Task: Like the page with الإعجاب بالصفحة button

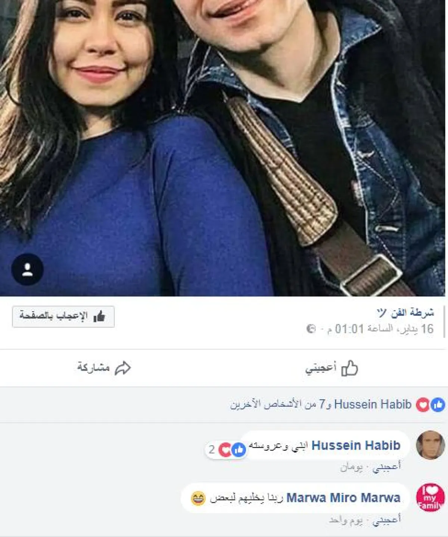Action: tap(63, 316)
